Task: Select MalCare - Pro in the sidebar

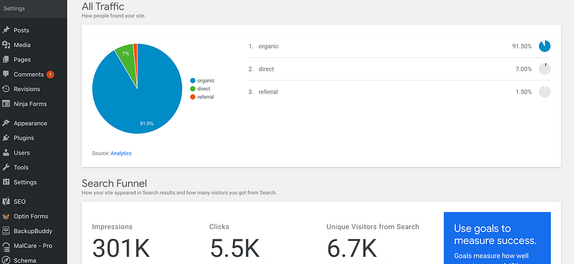Action: pyautogui.click(x=33, y=246)
